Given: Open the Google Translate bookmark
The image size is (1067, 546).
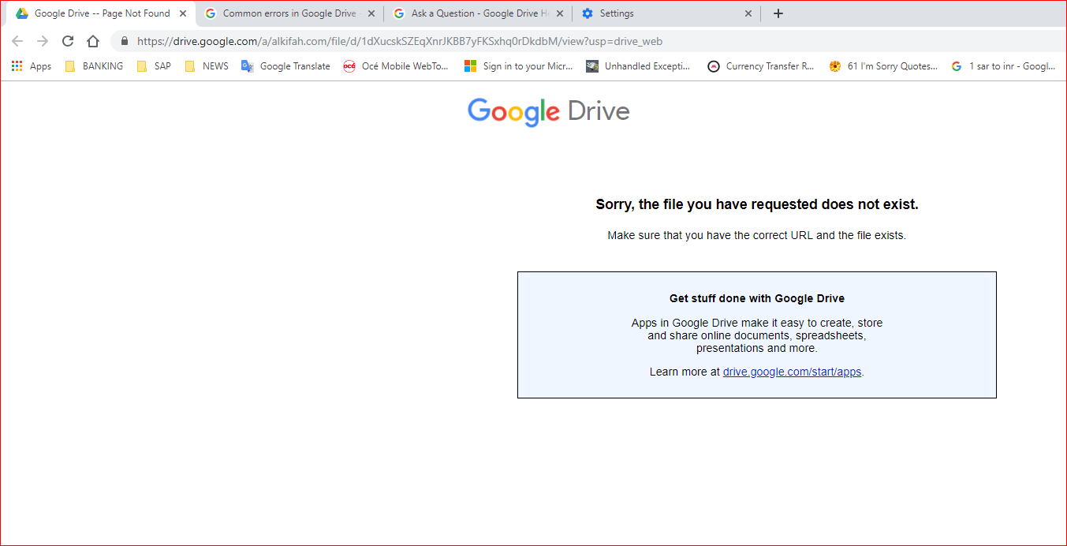Looking at the screenshot, I should [x=285, y=66].
